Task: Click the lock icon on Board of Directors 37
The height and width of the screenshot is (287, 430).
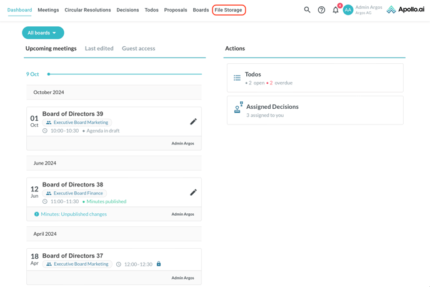Action: click(x=159, y=264)
